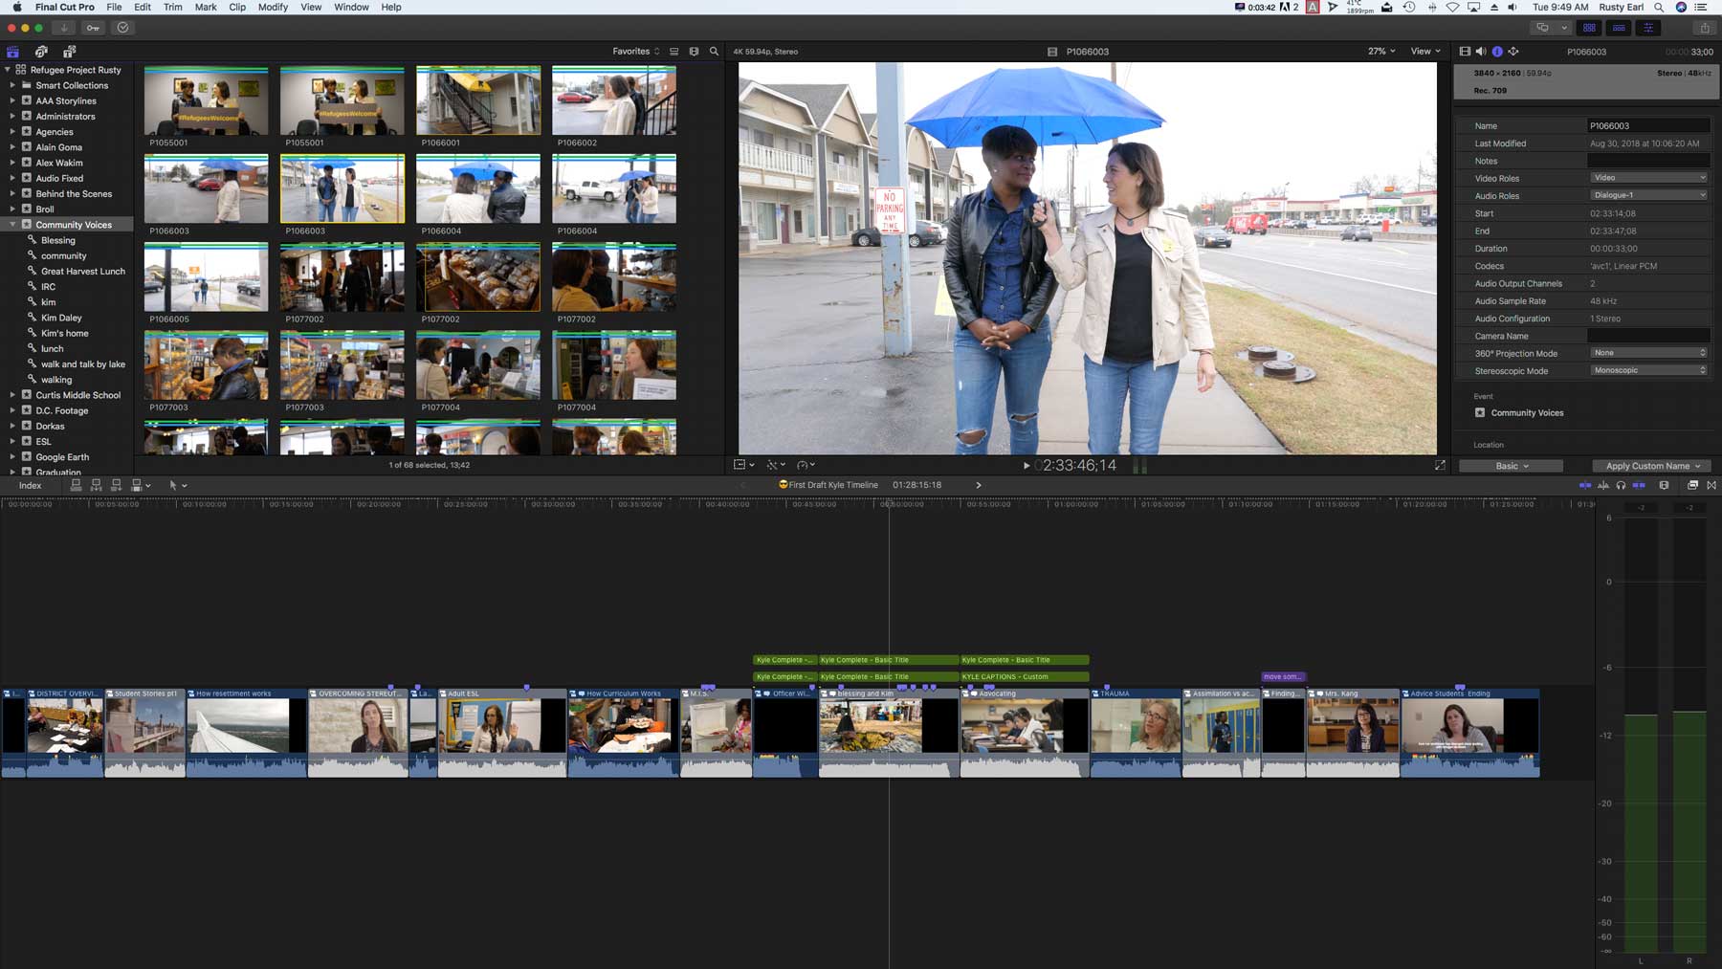Open the Video Roles dropdown
This screenshot has height=969, width=1722.
click(1648, 178)
